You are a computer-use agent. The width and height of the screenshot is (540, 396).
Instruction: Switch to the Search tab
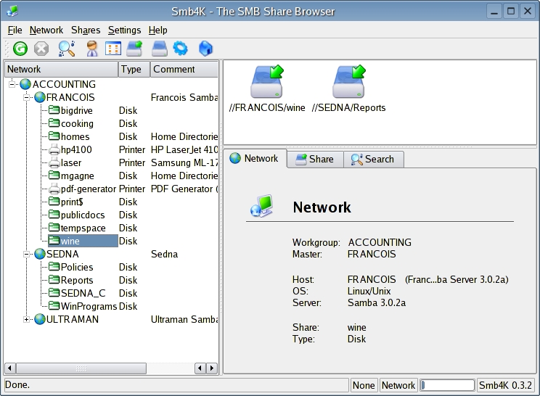click(372, 160)
